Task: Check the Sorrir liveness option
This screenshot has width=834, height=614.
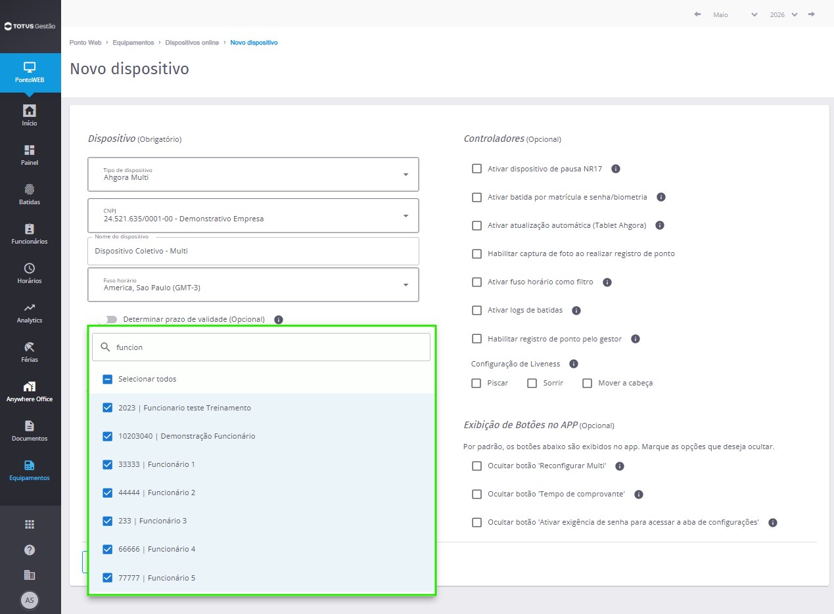Action: coord(532,383)
